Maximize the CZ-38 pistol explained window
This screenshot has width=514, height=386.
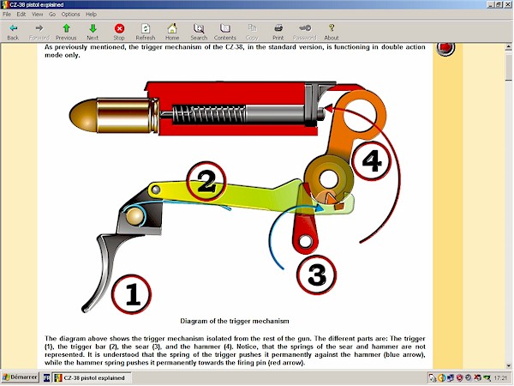[499, 4]
